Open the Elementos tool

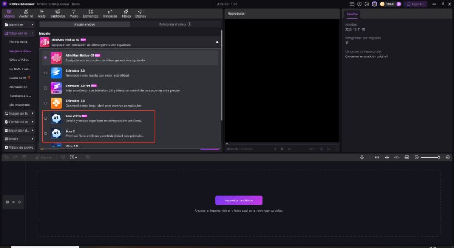point(90,14)
